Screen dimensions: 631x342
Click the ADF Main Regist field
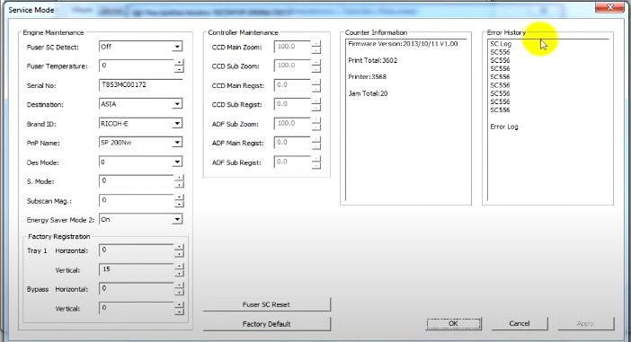point(292,143)
